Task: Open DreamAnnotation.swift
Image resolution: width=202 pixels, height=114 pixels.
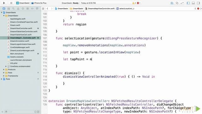Action: pos(20,41)
